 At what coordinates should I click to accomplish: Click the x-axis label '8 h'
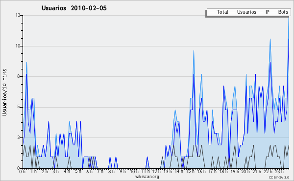(111, 171)
